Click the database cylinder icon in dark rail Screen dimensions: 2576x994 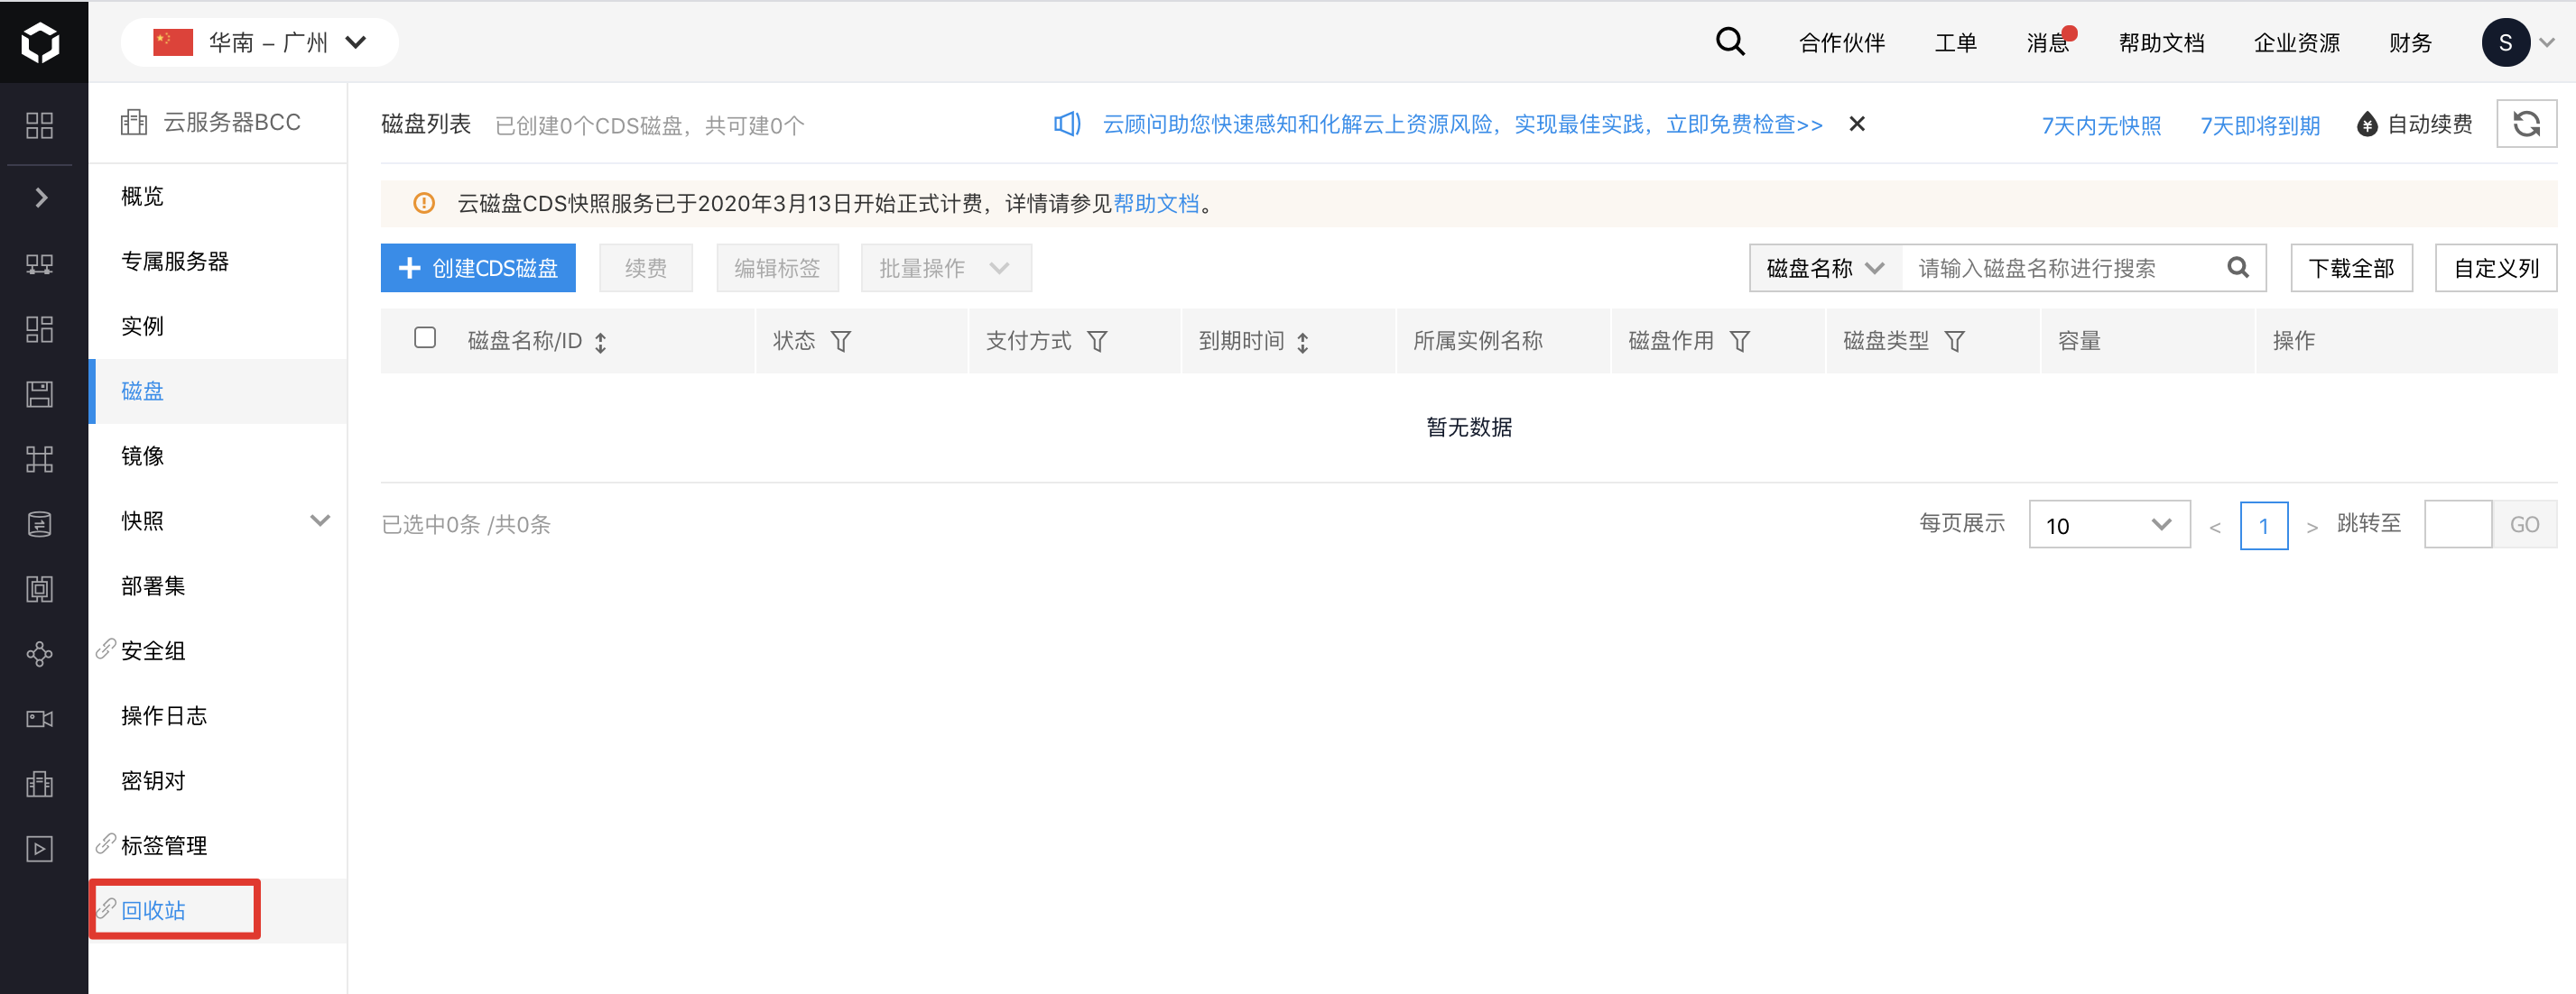[x=39, y=523]
